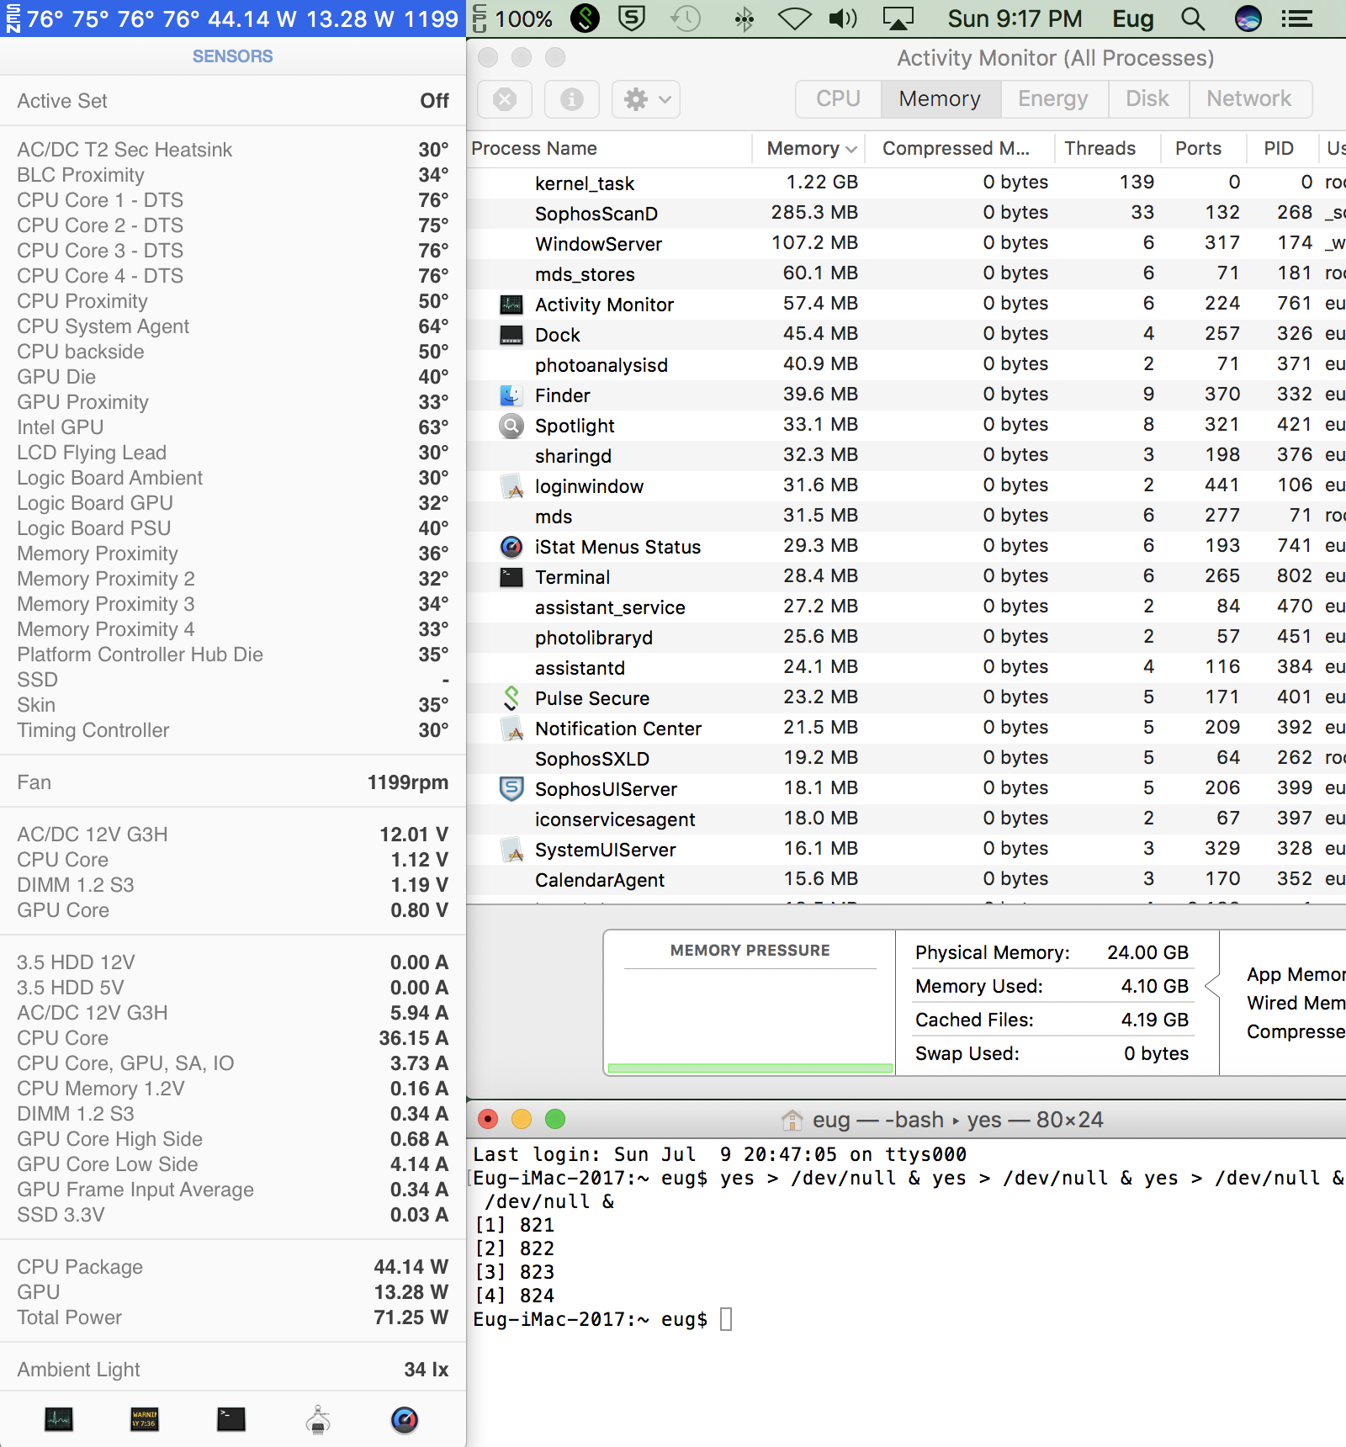Image resolution: width=1346 pixels, height=1447 pixels.
Task: Open the Sophos shield menu bar icon
Action: 632,19
